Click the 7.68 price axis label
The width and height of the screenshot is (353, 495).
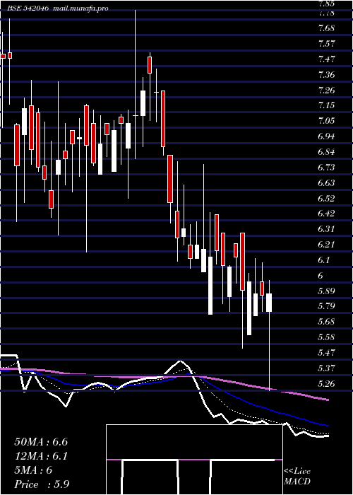pos(326,28)
